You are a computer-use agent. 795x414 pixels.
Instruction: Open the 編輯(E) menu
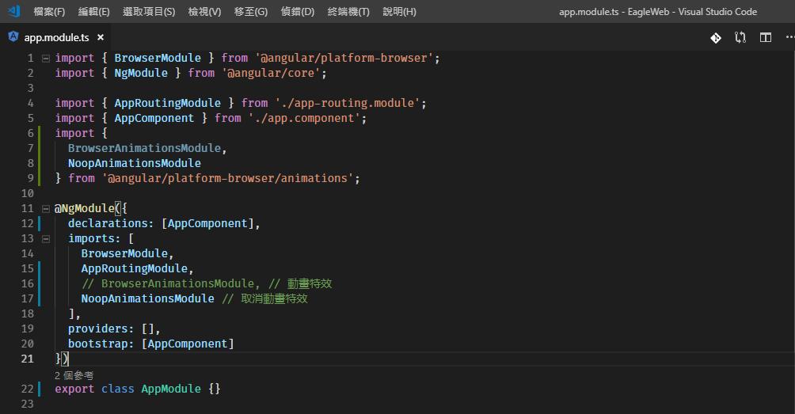[x=93, y=11]
